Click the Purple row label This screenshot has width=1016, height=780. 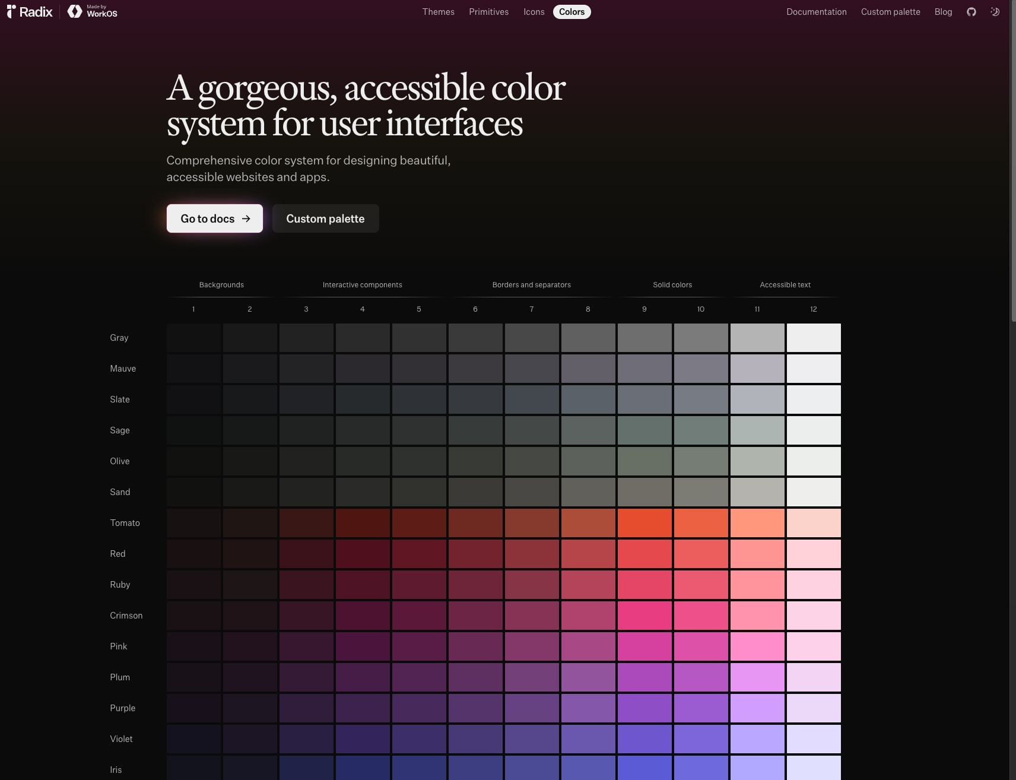(x=123, y=708)
